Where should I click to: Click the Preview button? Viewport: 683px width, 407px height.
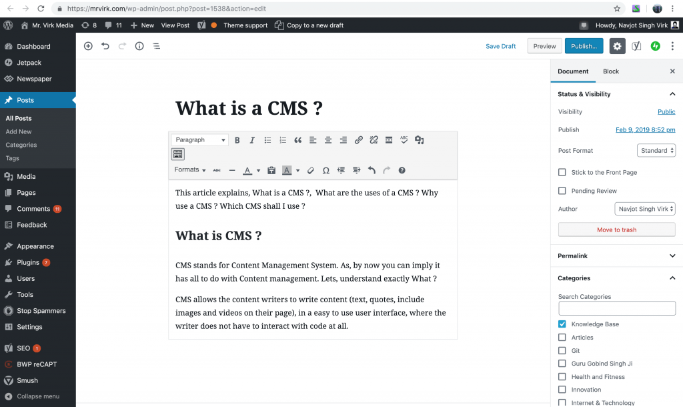coord(544,46)
